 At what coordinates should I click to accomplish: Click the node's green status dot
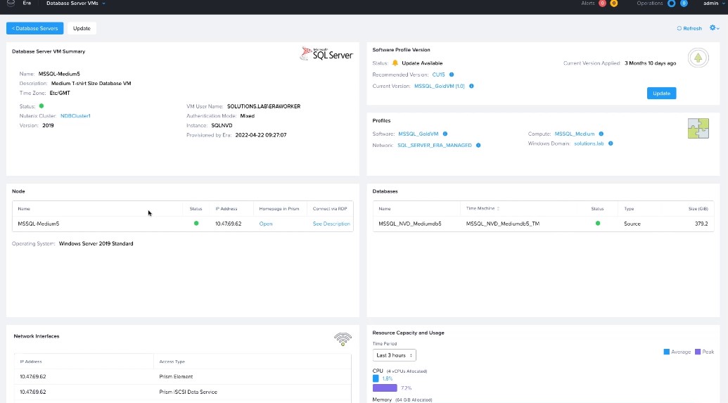pyautogui.click(x=196, y=224)
